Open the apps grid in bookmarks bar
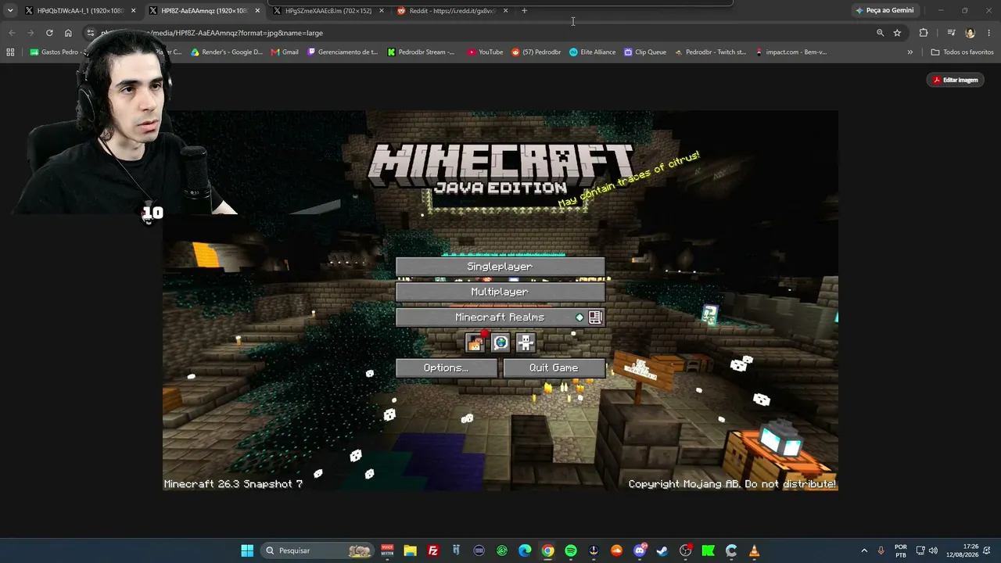Screen dimensions: 1001x563 coord(10,52)
